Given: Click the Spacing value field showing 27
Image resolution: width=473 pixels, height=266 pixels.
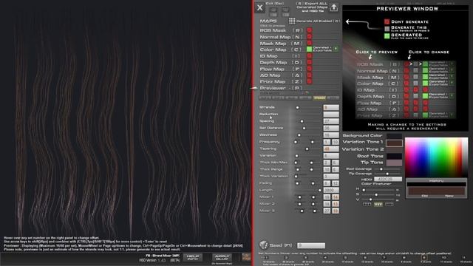Looking at the screenshot, I should coord(331,121).
